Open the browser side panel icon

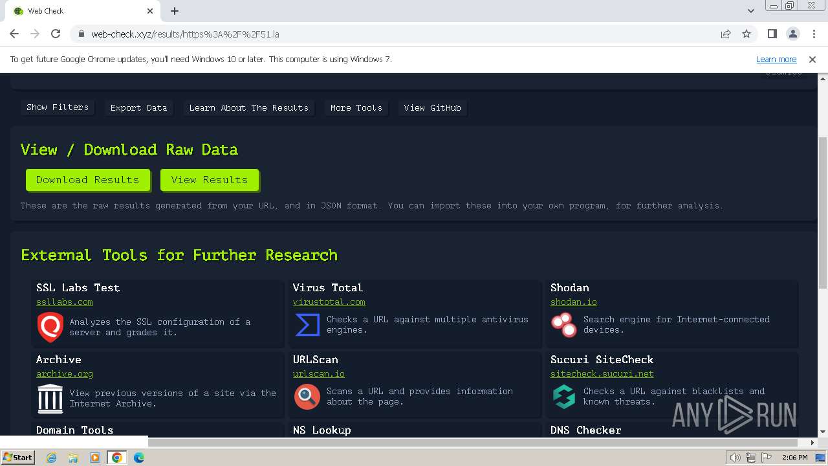point(772,34)
